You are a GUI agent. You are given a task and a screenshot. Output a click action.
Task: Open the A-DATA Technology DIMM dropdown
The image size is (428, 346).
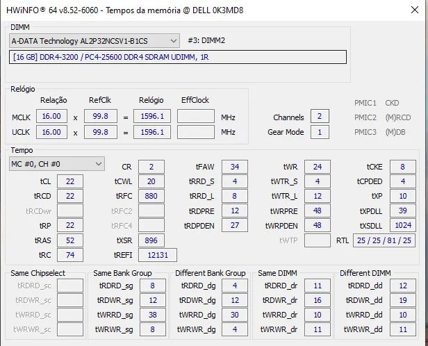click(x=94, y=41)
